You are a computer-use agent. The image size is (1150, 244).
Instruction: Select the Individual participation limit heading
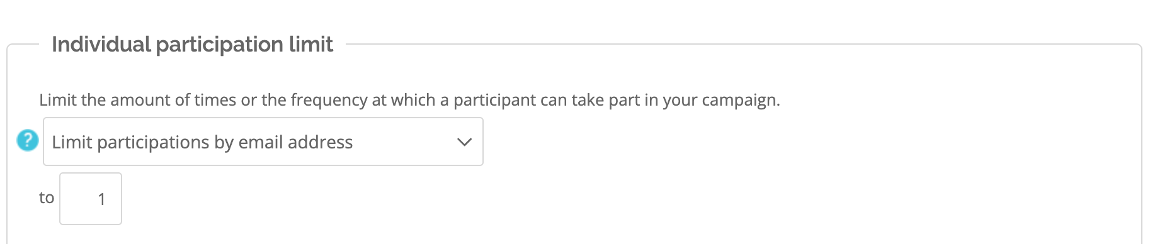[192, 45]
